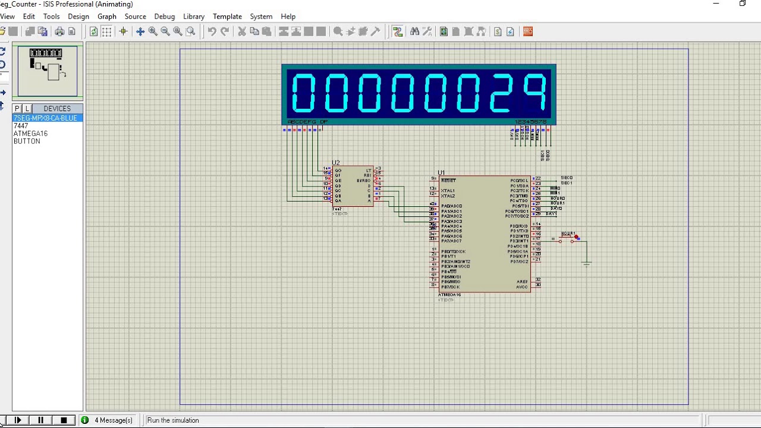Screen dimensions: 761x428
Task: Click the Zoom Out magnifier icon
Action: coord(165,32)
